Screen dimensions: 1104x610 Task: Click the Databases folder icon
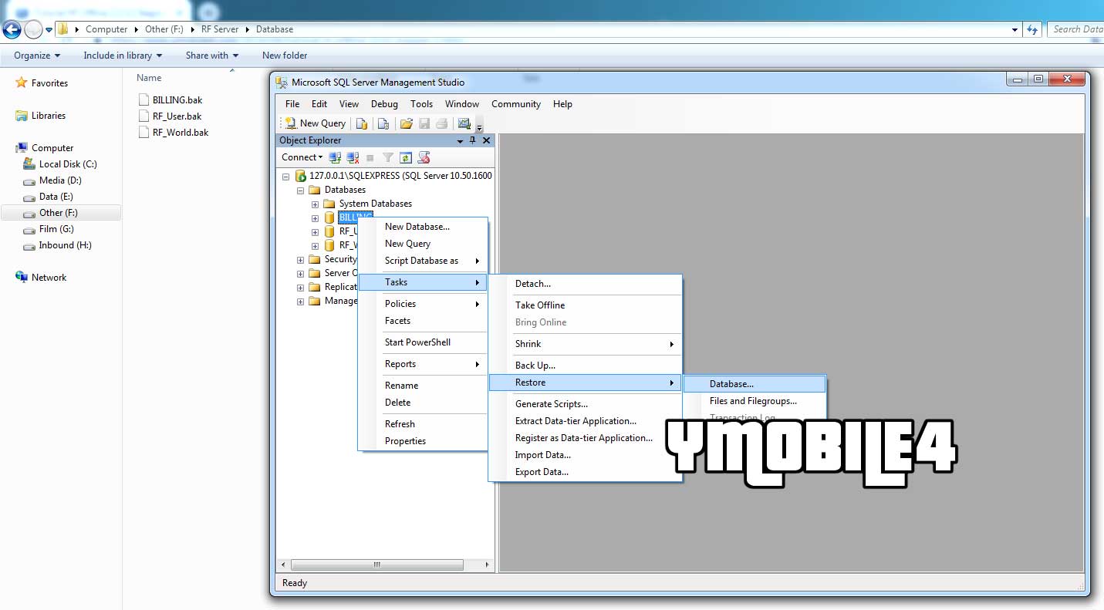tap(314, 190)
